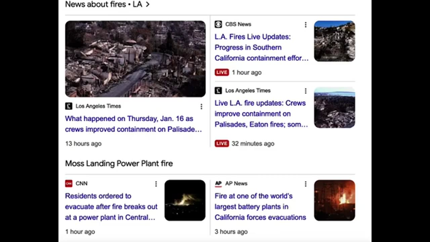The width and height of the screenshot is (430, 242).
Task: Open three-dot menu for CBS News article
Action: 305,25
